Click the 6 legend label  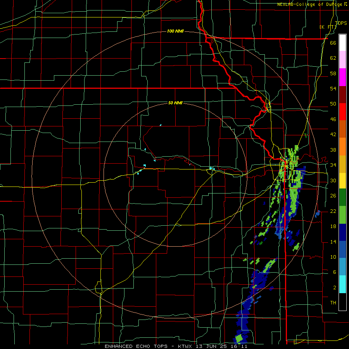click(x=334, y=272)
